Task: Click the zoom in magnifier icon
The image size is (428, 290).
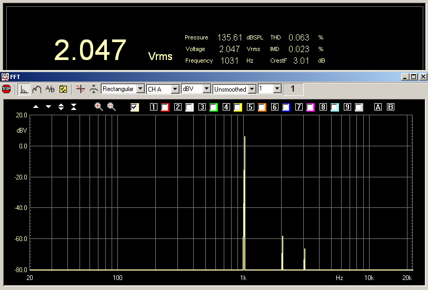Action: [x=98, y=107]
